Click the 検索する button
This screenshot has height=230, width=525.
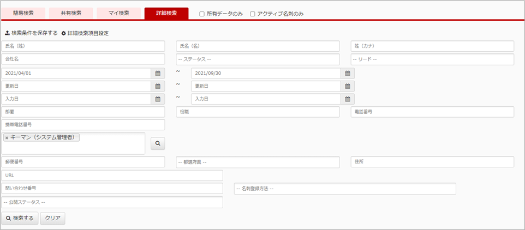coord(20,219)
